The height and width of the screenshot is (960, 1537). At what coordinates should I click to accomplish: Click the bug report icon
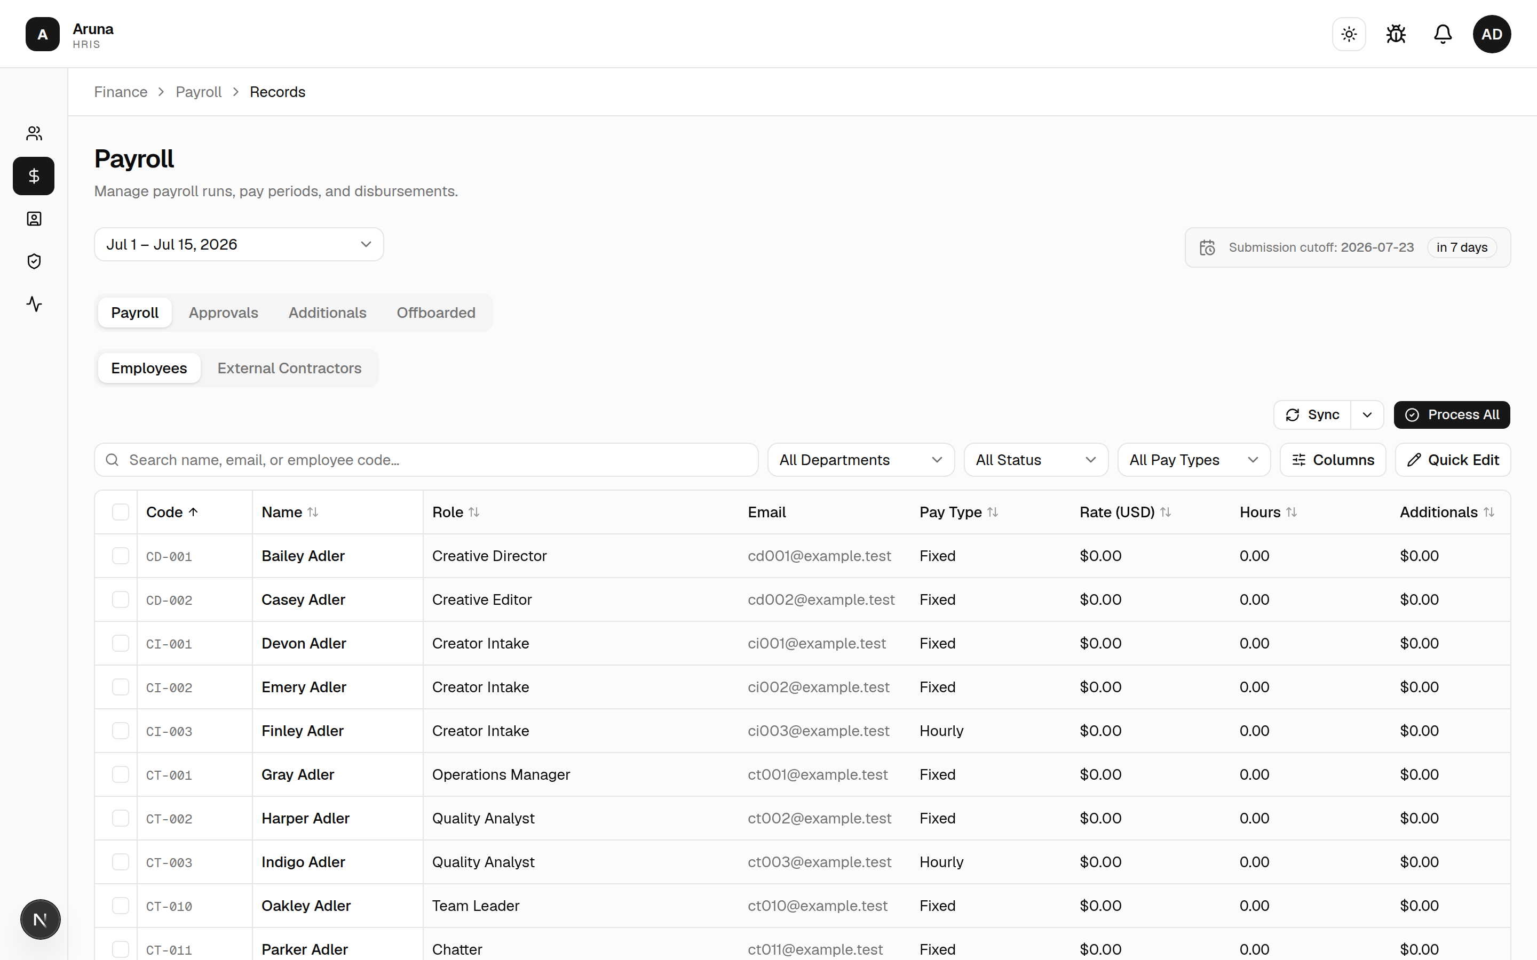click(1396, 34)
